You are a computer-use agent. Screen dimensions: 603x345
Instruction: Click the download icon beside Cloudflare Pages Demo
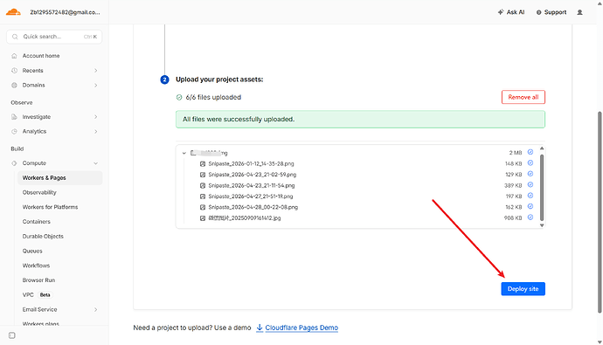point(260,328)
